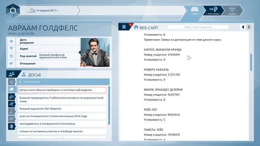This screenshot has width=260, height=146.
Task: Select the gears category icon in dossier
Action: point(11,97)
